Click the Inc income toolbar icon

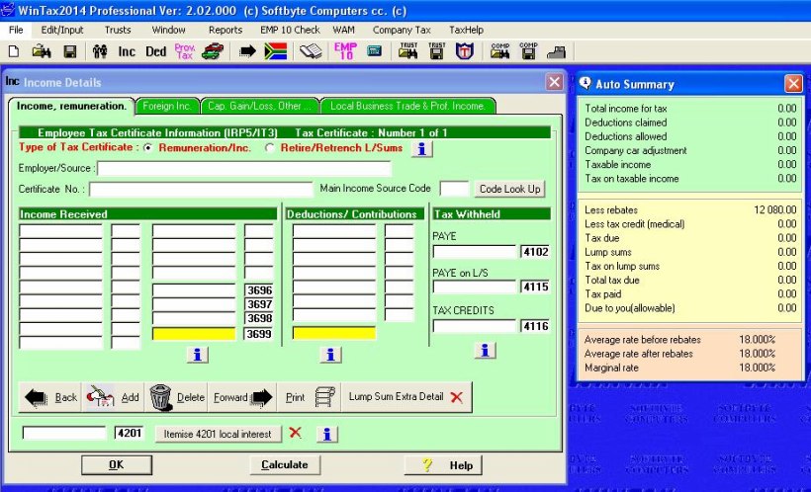(127, 51)
